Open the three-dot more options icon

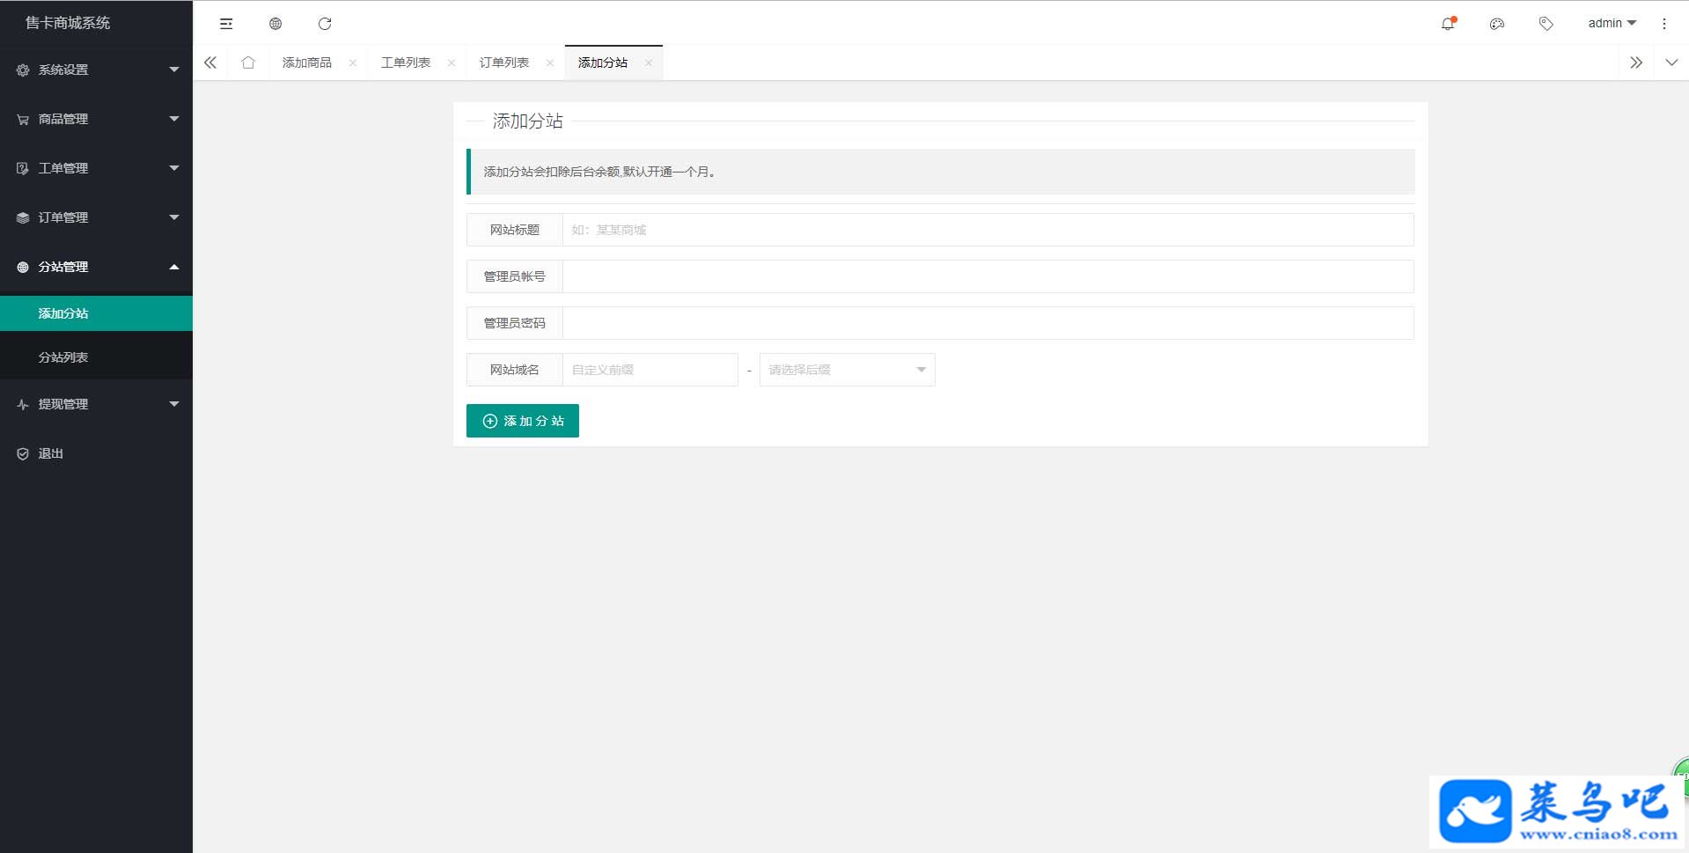point(1663,24)
